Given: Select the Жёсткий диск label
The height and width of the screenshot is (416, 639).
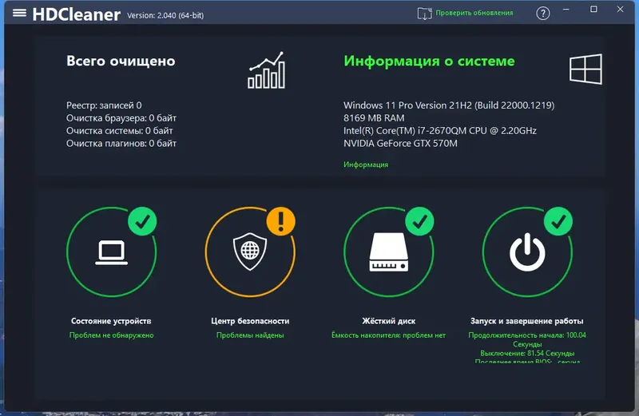Looking at the screenshot, I should pyautogui.click(x=389, y=321).
